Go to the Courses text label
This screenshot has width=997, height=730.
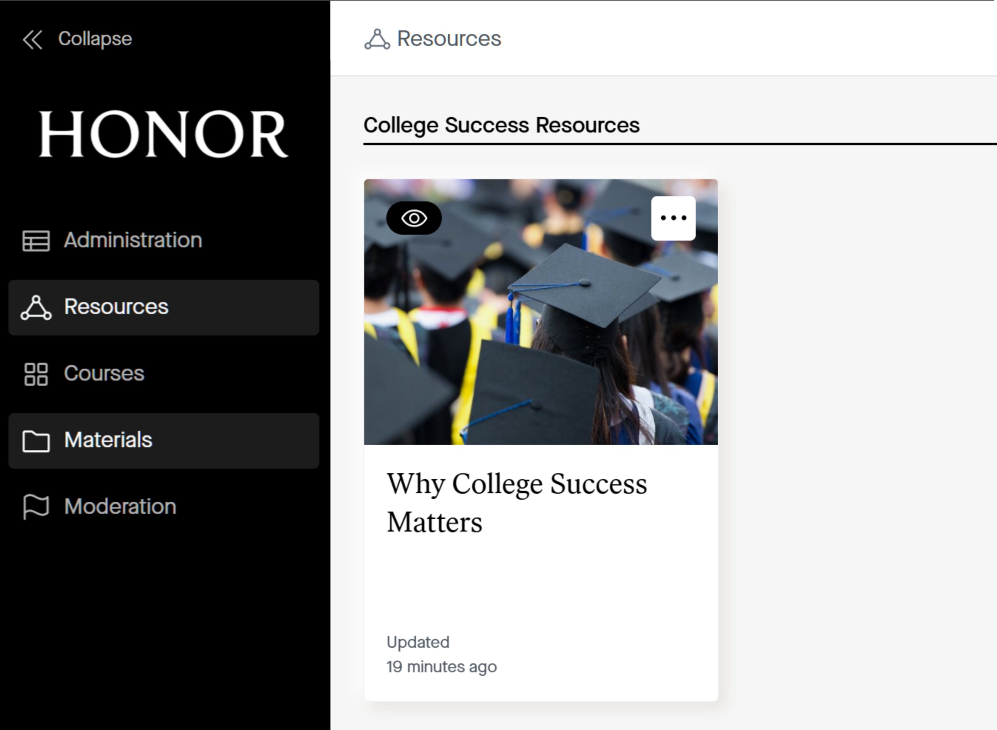[x=104, y=374]
